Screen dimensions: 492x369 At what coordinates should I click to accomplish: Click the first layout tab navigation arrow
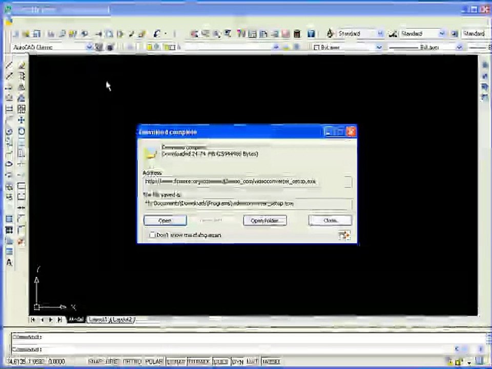(33, 319)
